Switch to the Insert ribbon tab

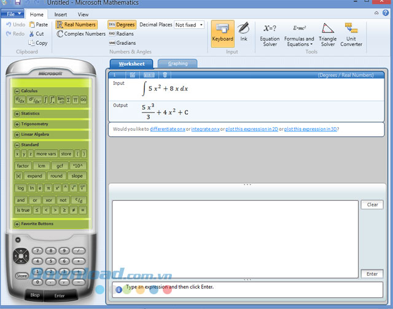click(x=60, y=15)
